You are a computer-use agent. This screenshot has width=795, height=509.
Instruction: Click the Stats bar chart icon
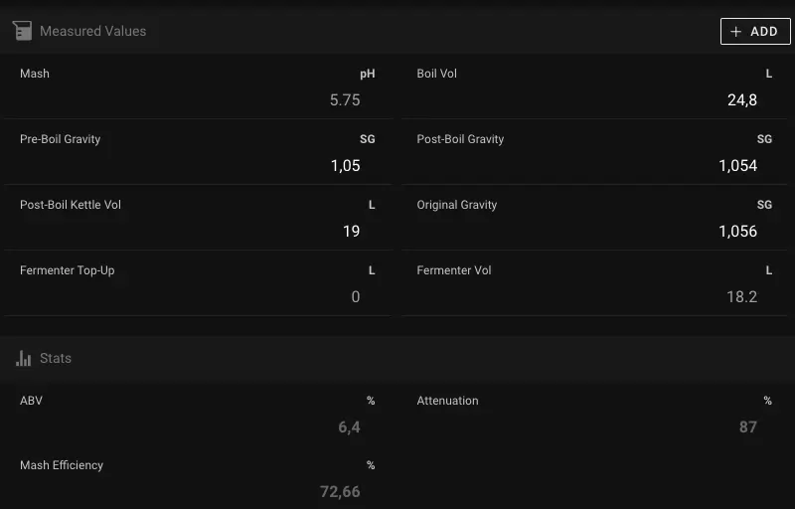24,358
